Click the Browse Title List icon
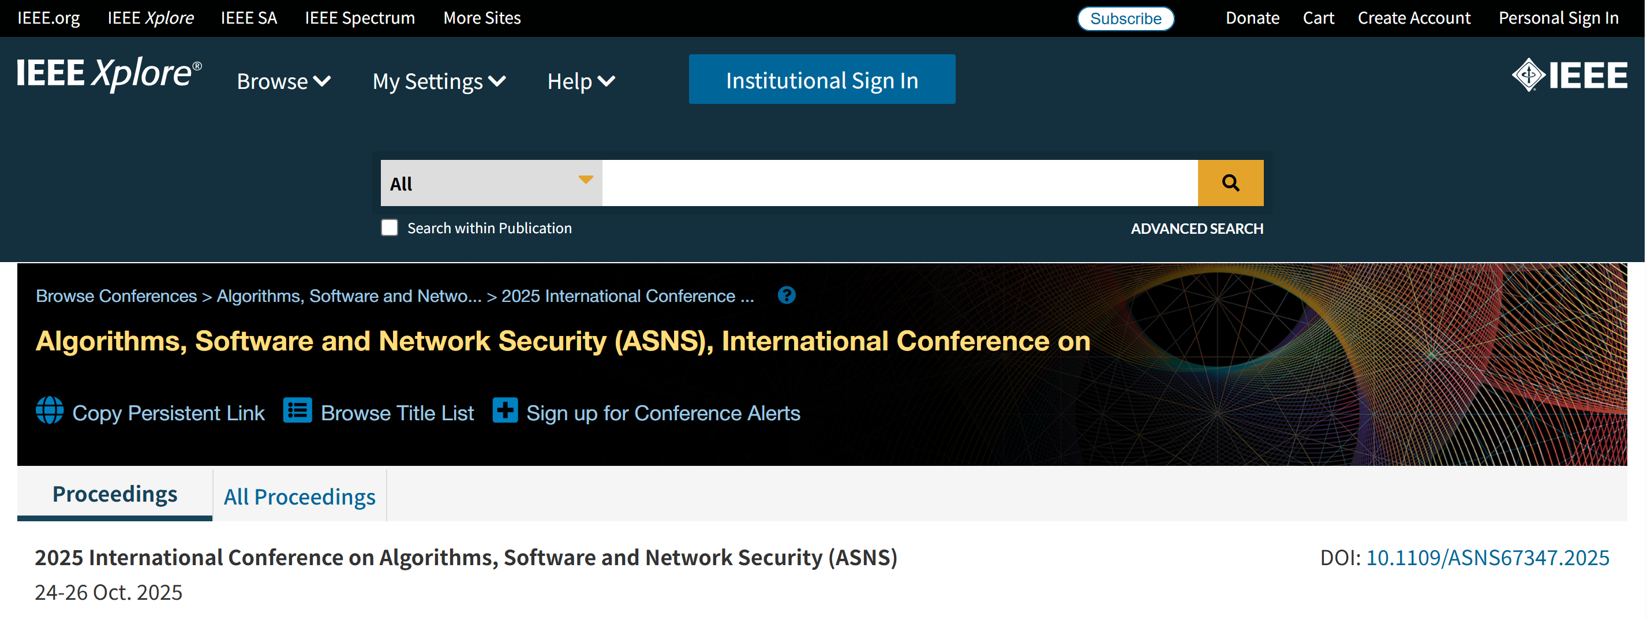 pos(297,411)
